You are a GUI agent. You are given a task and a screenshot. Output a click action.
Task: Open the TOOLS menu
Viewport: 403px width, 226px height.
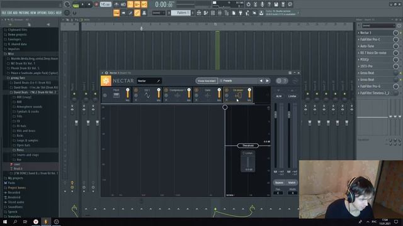click(x=52, y=13)
